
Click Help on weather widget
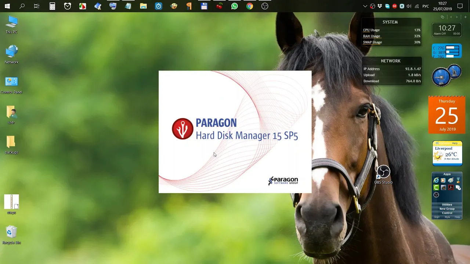[x=455, y=143]
